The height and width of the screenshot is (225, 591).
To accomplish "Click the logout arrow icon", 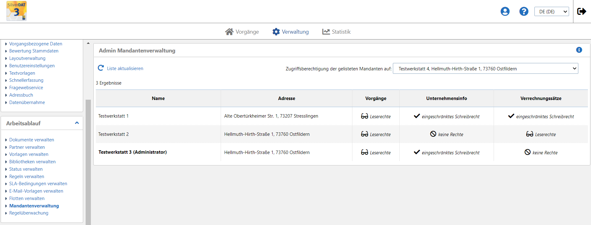I will [x=582, y=11].
